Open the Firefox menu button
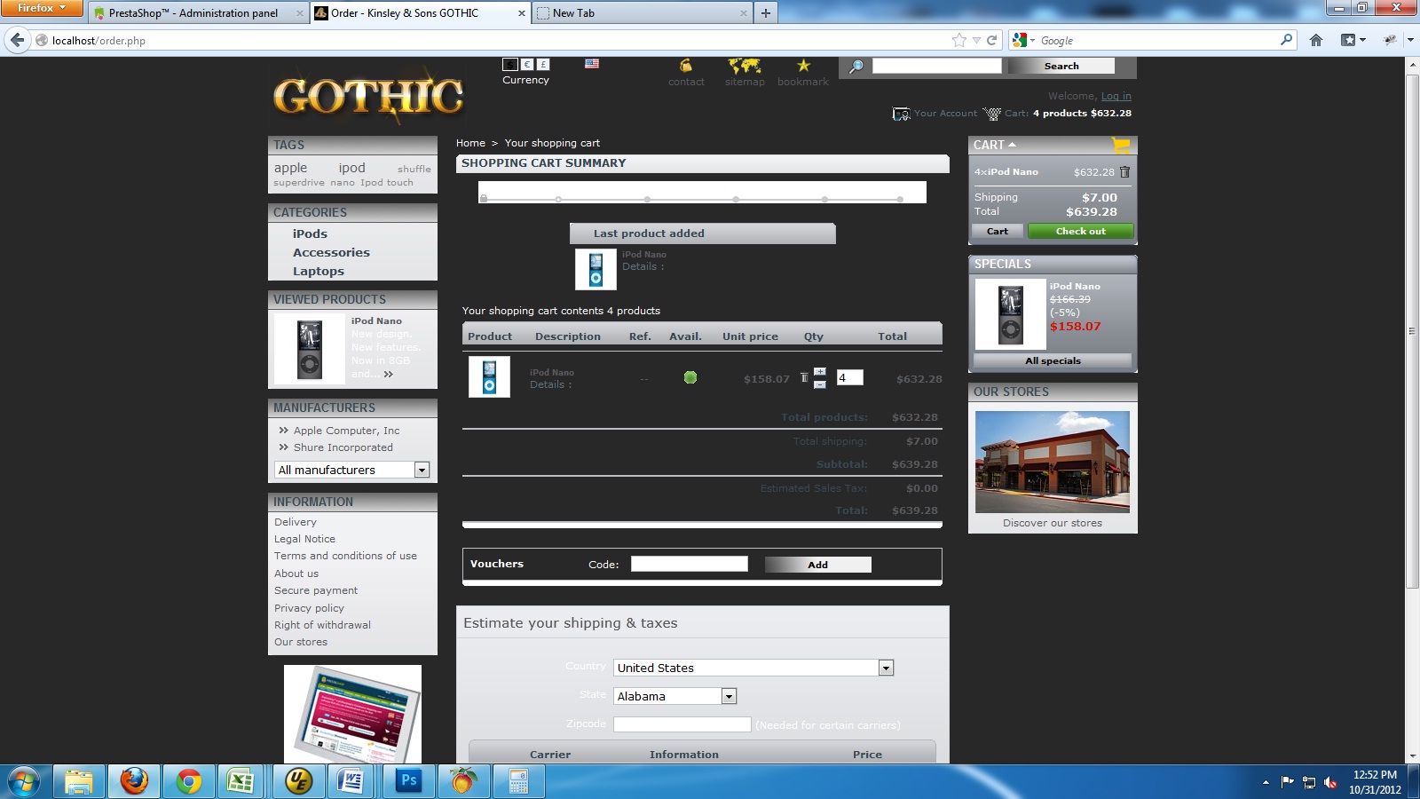The image size is (1420, 799). pyautogui.click(x=41, y=8)
